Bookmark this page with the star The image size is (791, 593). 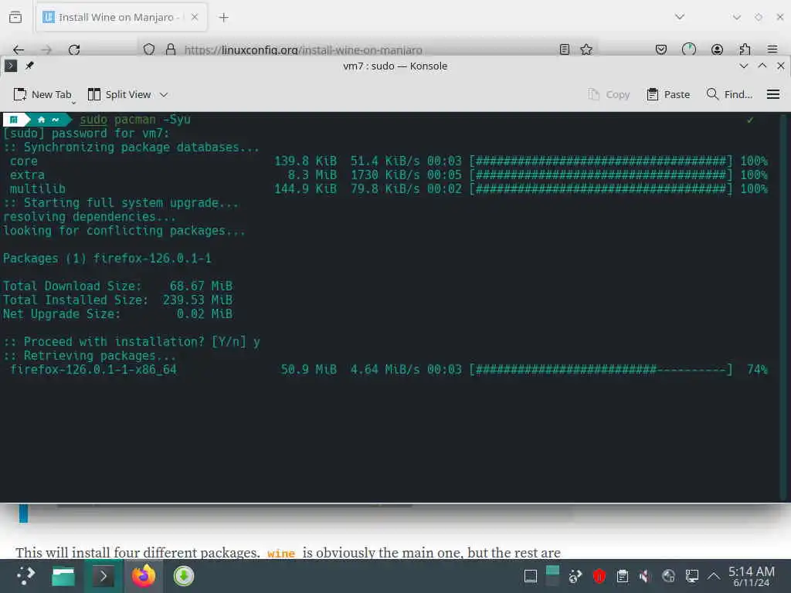pos(586,49)
